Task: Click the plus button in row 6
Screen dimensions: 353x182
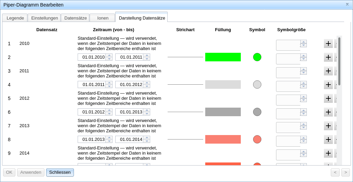Action: pyautogui.click(x=328, y=112)
